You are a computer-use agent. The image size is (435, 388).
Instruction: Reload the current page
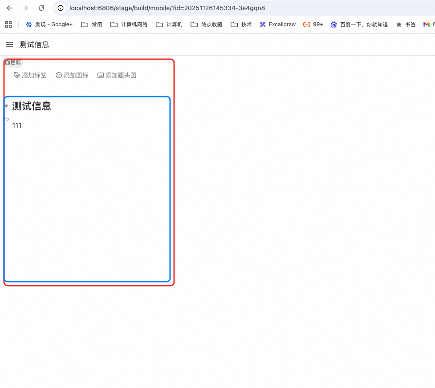(41, 8)
